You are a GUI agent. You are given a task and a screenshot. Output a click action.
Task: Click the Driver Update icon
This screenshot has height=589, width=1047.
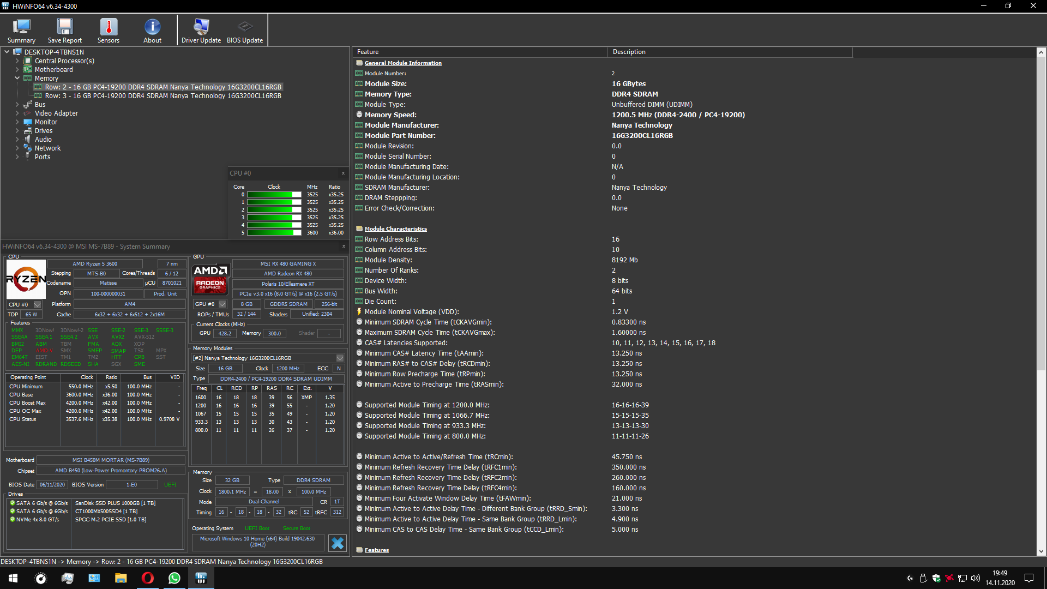201,30
